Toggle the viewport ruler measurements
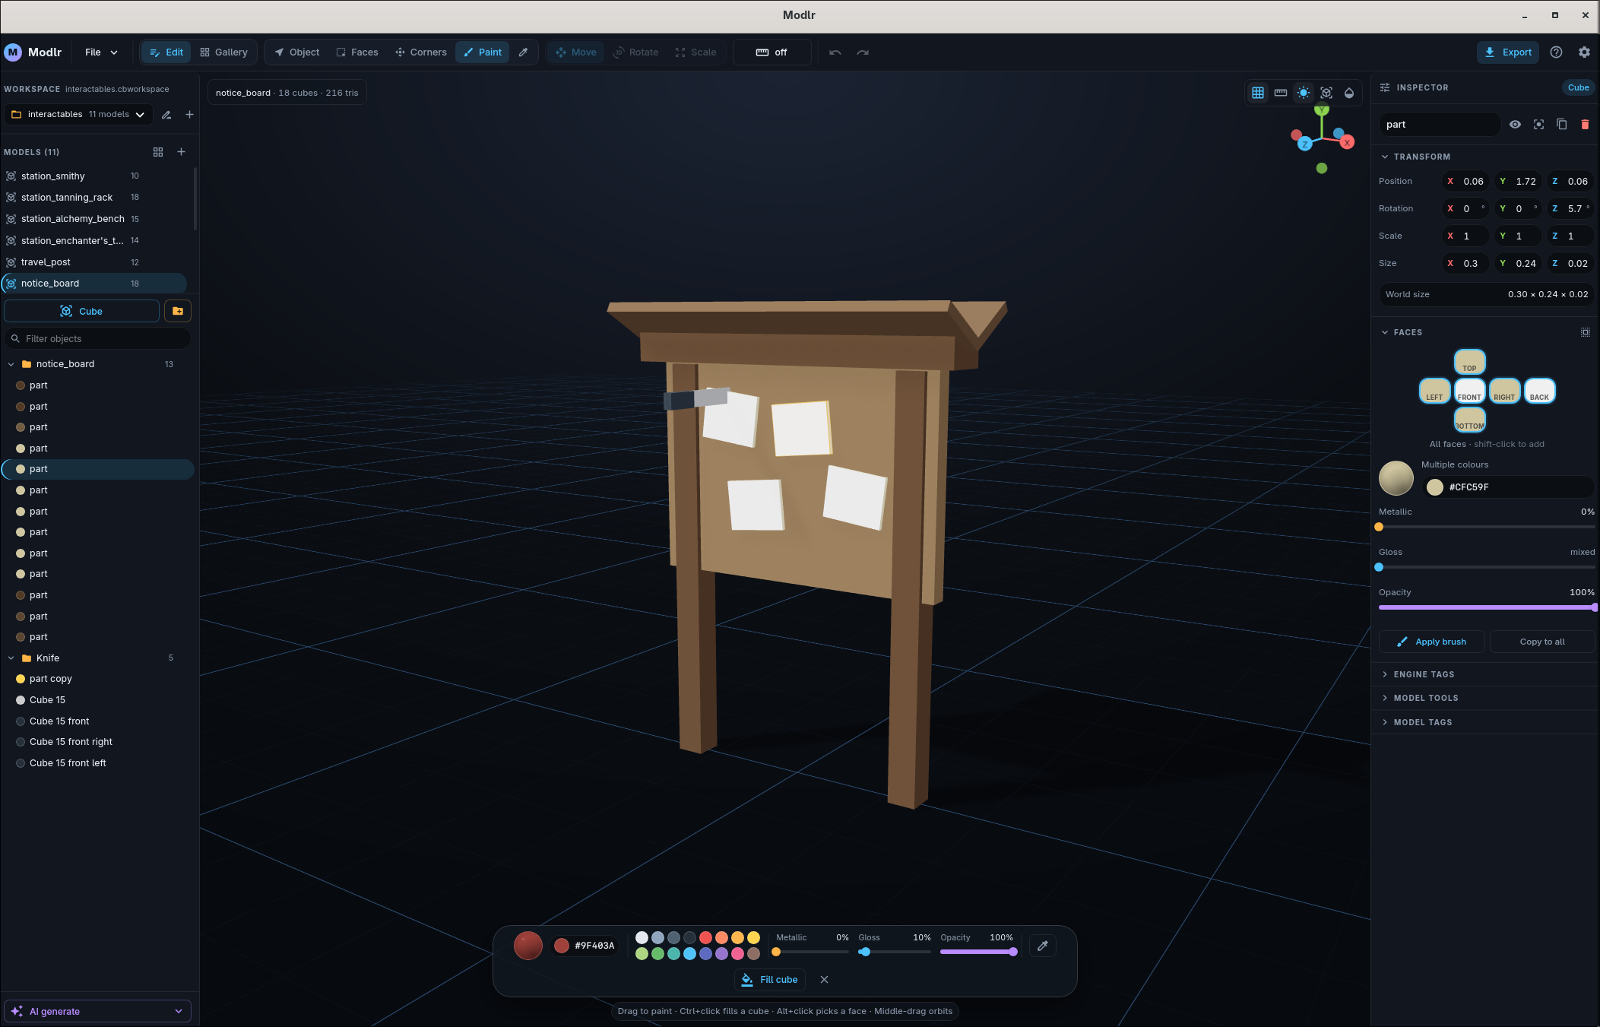Screen dimensions: 1600x1027 coord(1281,93)
